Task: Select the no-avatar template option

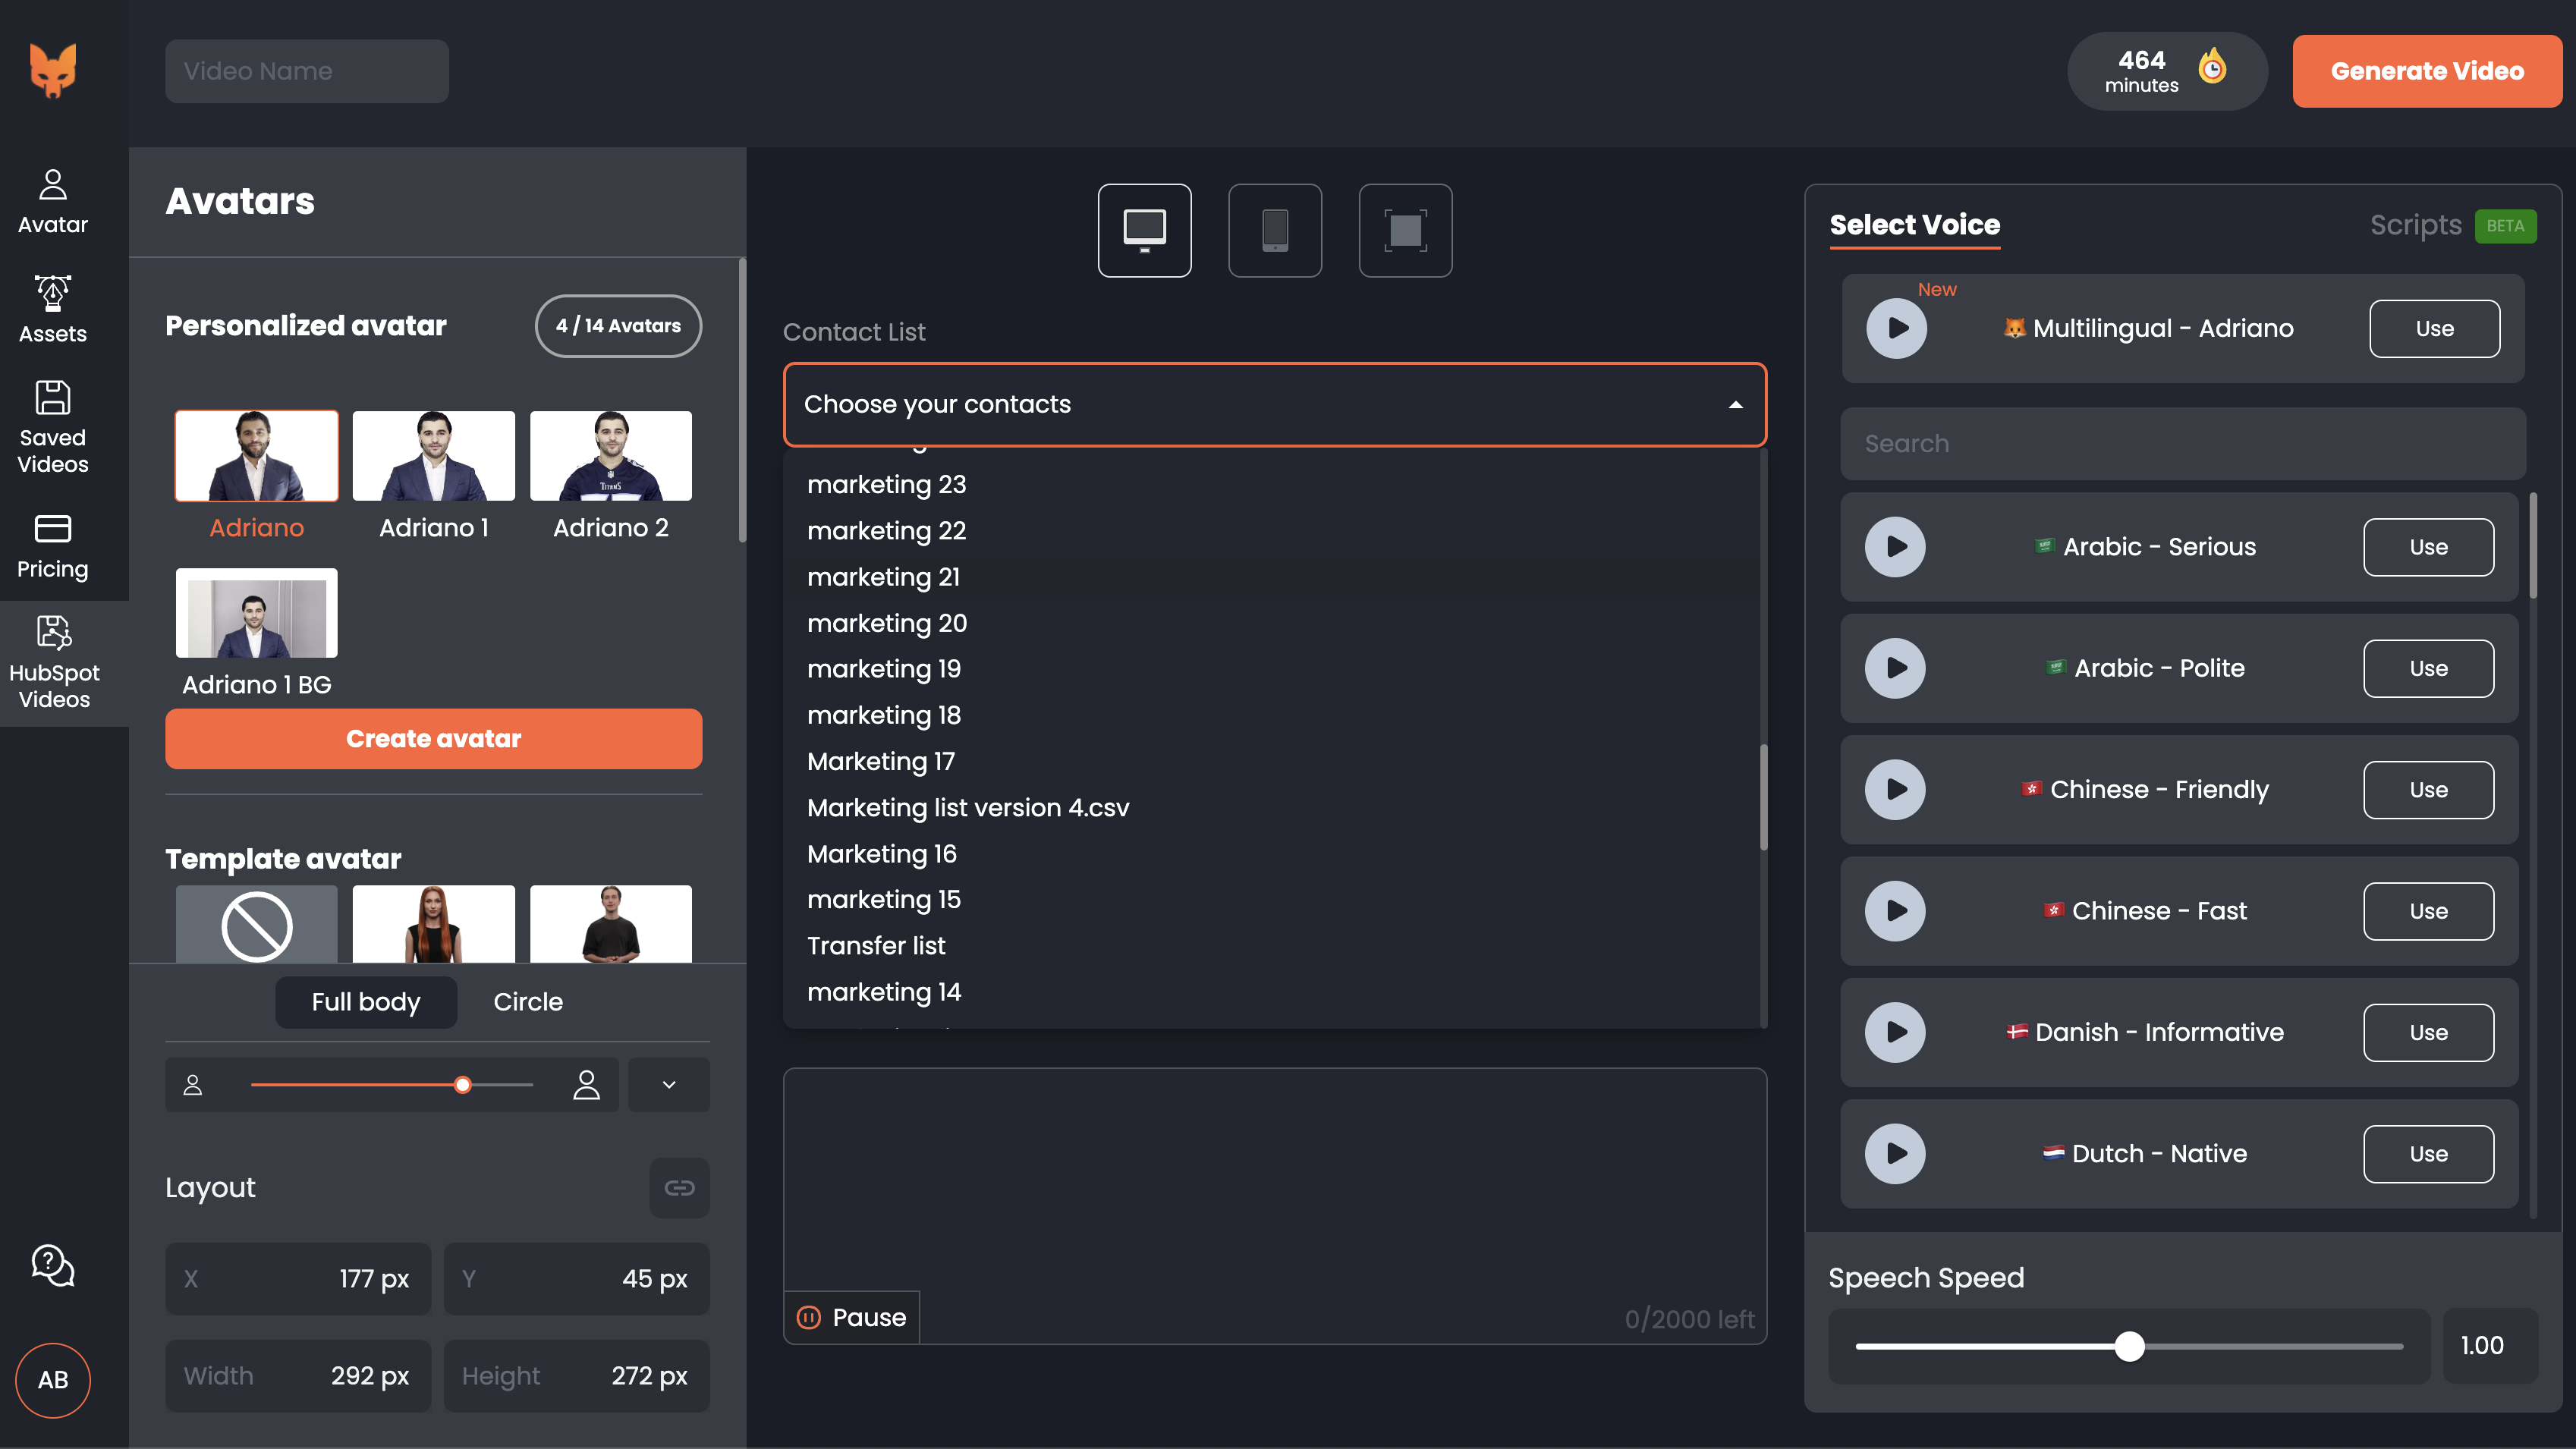Action: (x=257, y=925)
